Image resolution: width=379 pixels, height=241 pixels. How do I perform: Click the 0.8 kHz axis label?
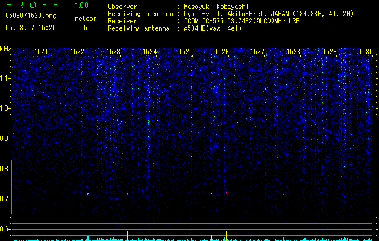tap(5, 169)
